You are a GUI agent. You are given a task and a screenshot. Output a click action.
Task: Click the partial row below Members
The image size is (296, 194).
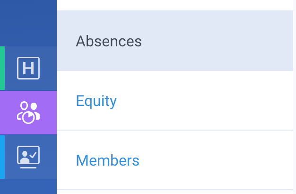175,192
